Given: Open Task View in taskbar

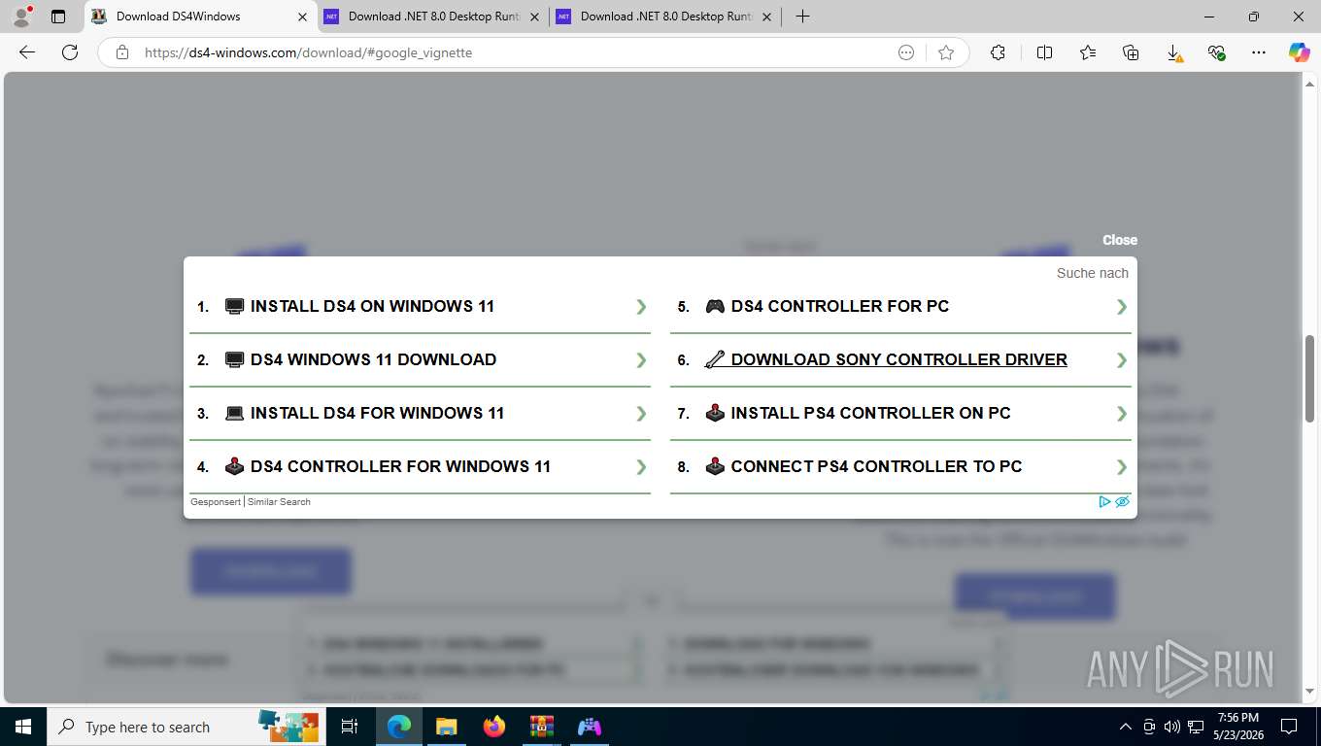Looking at the screenshot, I should coord(350,727).
